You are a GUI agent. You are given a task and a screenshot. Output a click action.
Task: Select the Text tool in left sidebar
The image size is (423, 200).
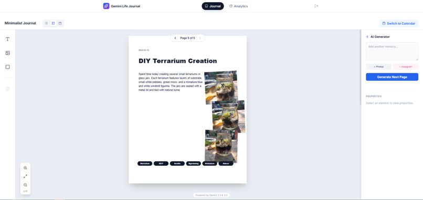(x=7, y=39)
